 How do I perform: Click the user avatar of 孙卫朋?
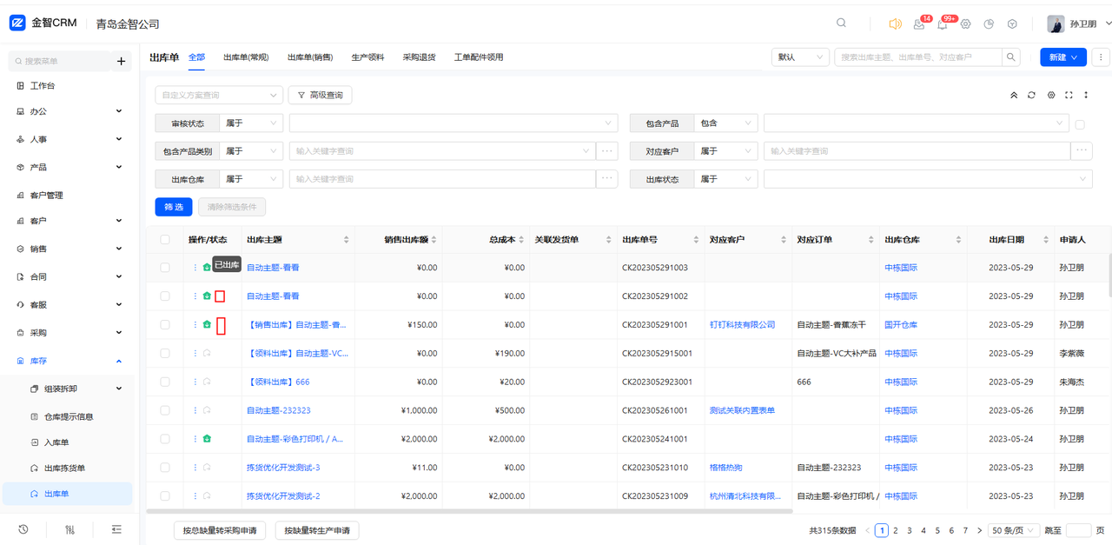click(x=1056, y=24)
